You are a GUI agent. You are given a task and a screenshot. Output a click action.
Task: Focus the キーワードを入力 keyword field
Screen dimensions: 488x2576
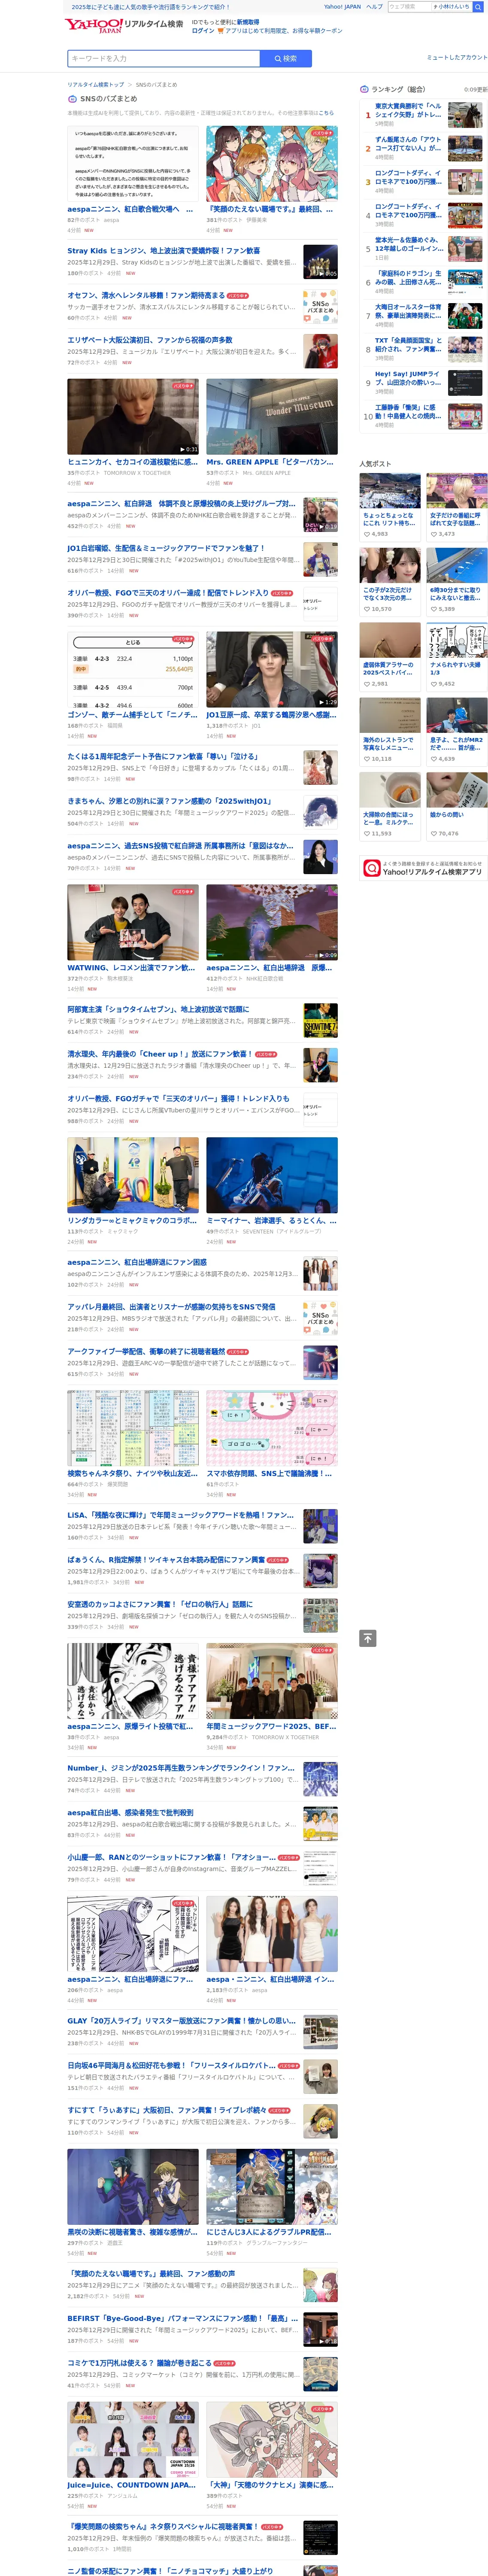tap(164, 59)
